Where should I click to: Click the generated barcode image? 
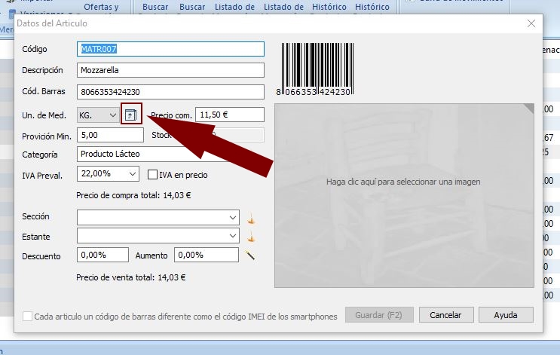pos(314,69)
